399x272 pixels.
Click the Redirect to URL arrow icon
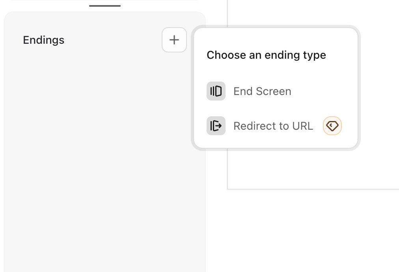pos(216,126)
